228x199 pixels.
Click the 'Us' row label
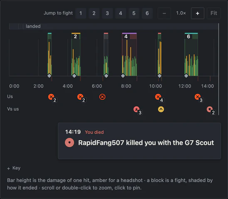tap(10, 96)
